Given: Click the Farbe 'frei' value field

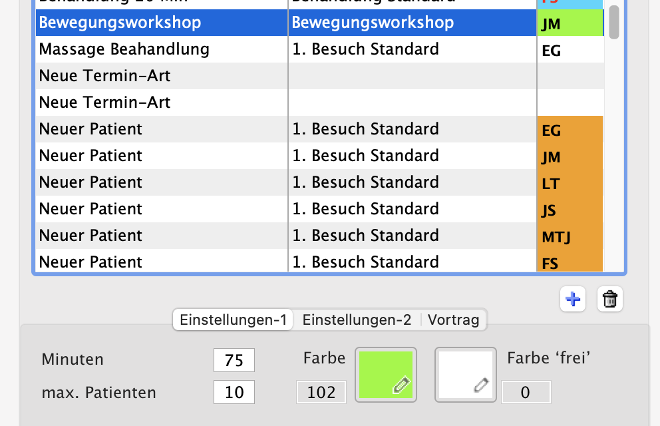Looking at the screenshot, I should 526,393.
